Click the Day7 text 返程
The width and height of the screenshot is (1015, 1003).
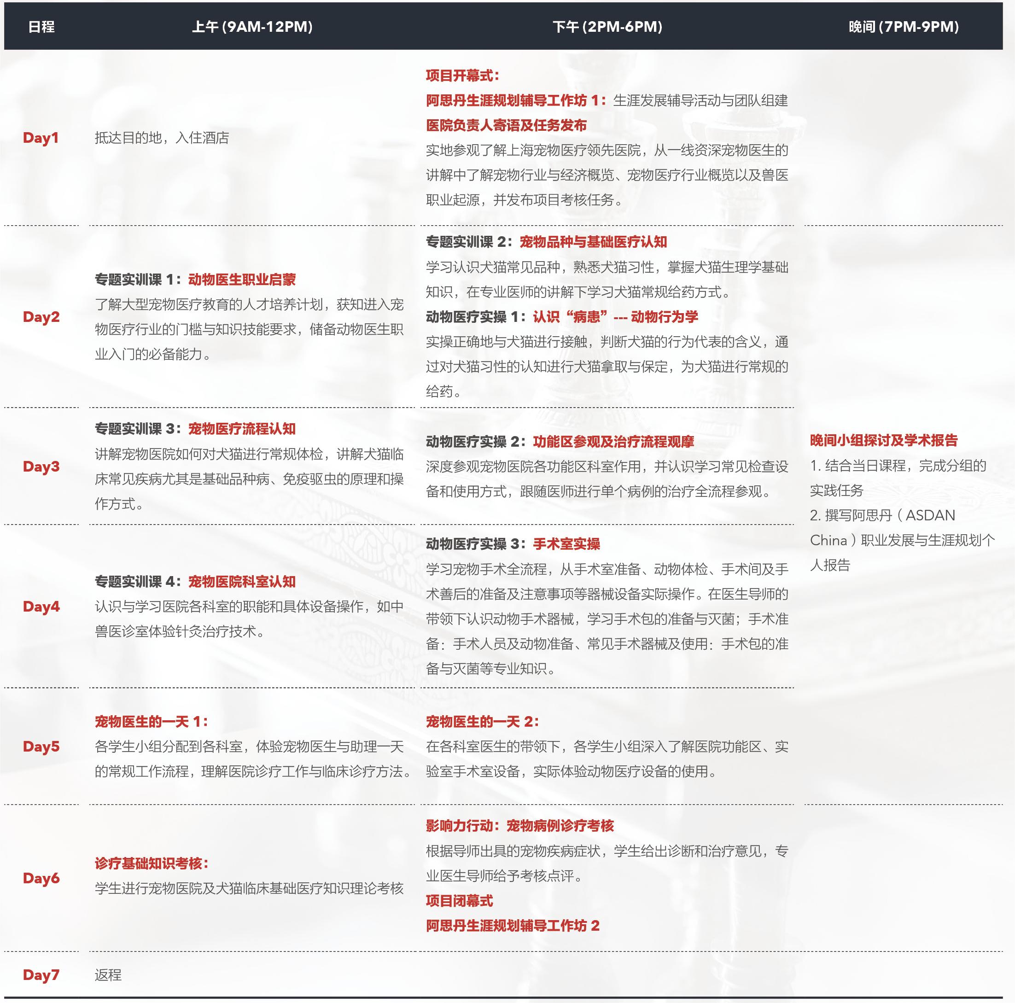(x=108, y=974)
